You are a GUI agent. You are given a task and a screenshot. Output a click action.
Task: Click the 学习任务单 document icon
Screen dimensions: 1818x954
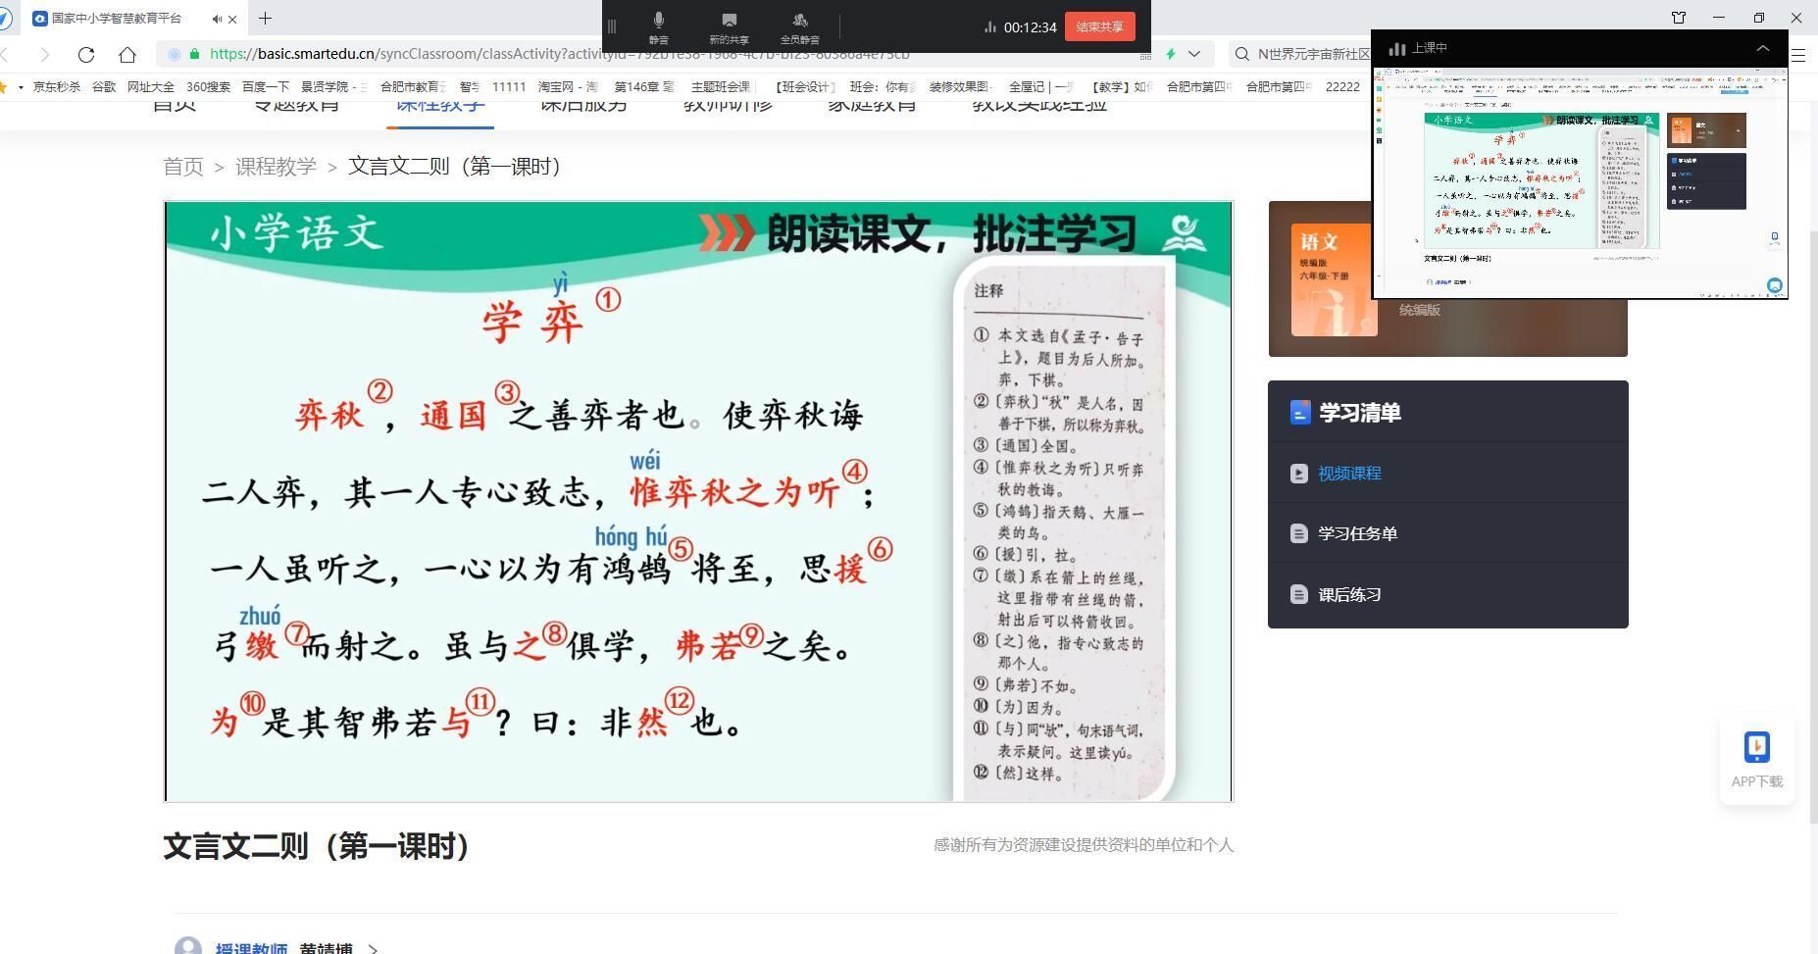pyautogui.click(x=1299, y=534)
